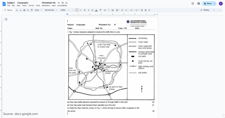This screenshot has height=118, width=225.
Task: Toggle bold formatting
Action: point(85,10)
